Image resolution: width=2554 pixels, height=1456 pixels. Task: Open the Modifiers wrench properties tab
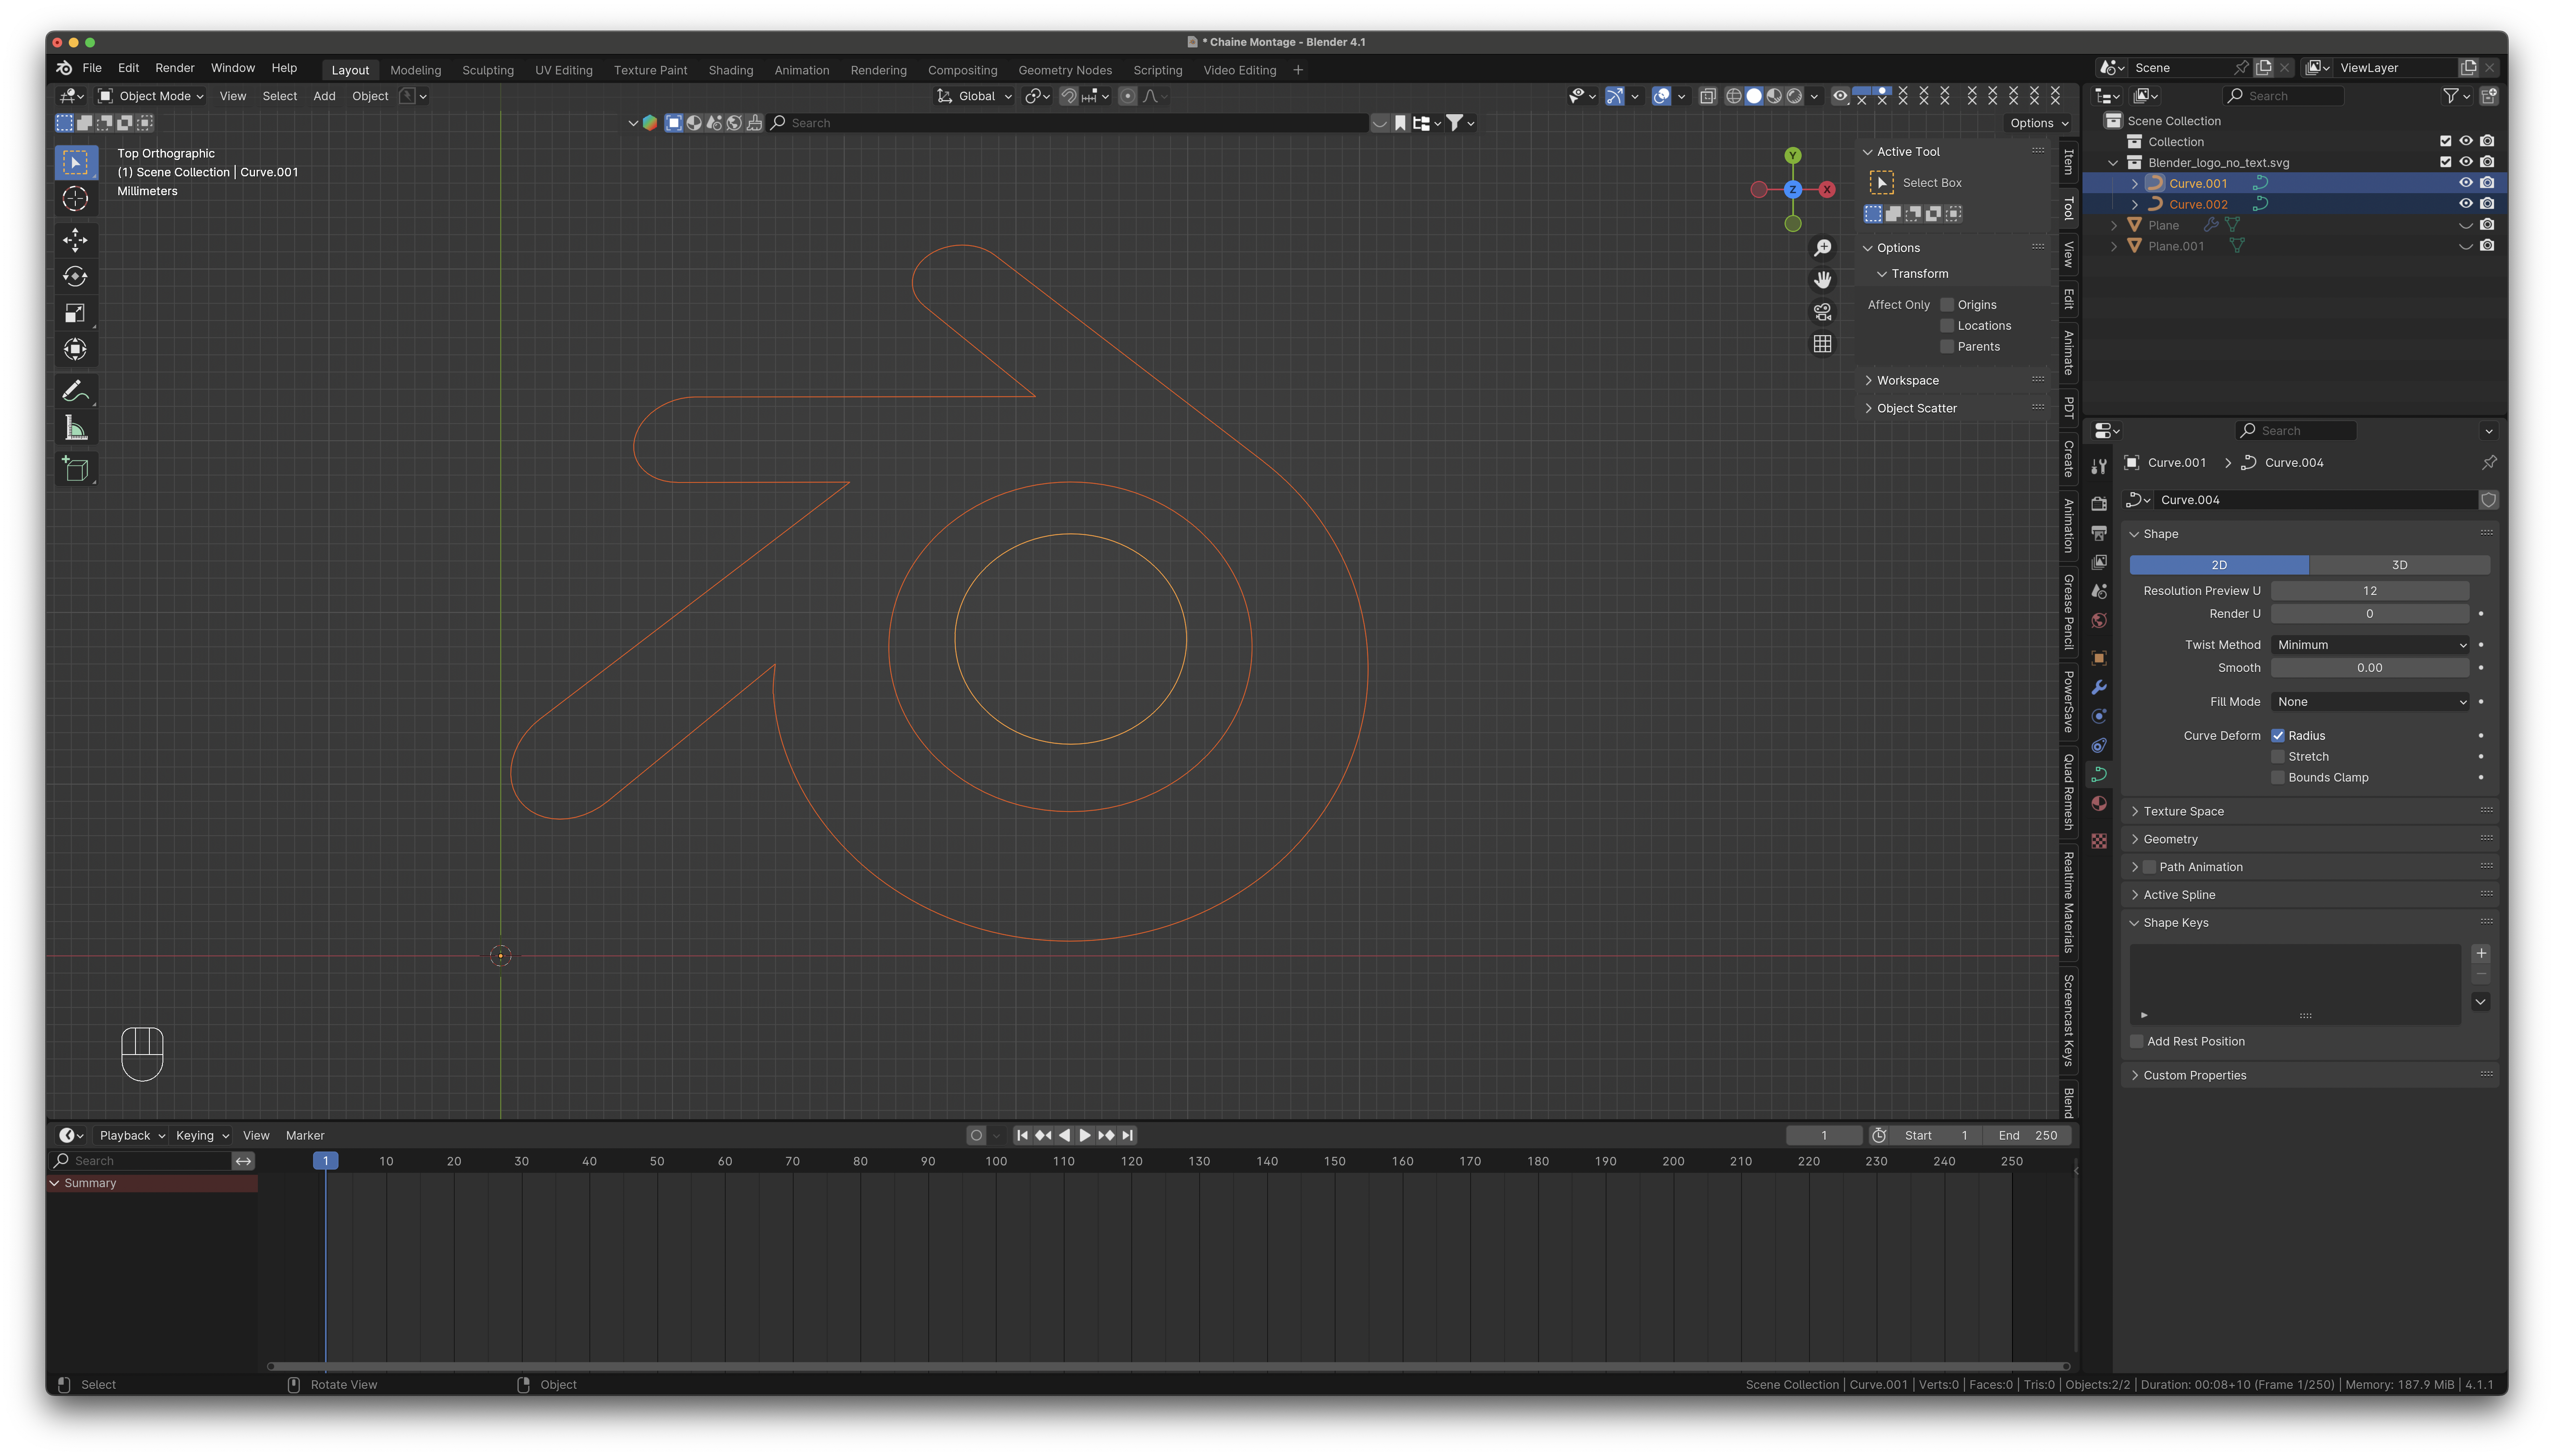(2099, 687)
